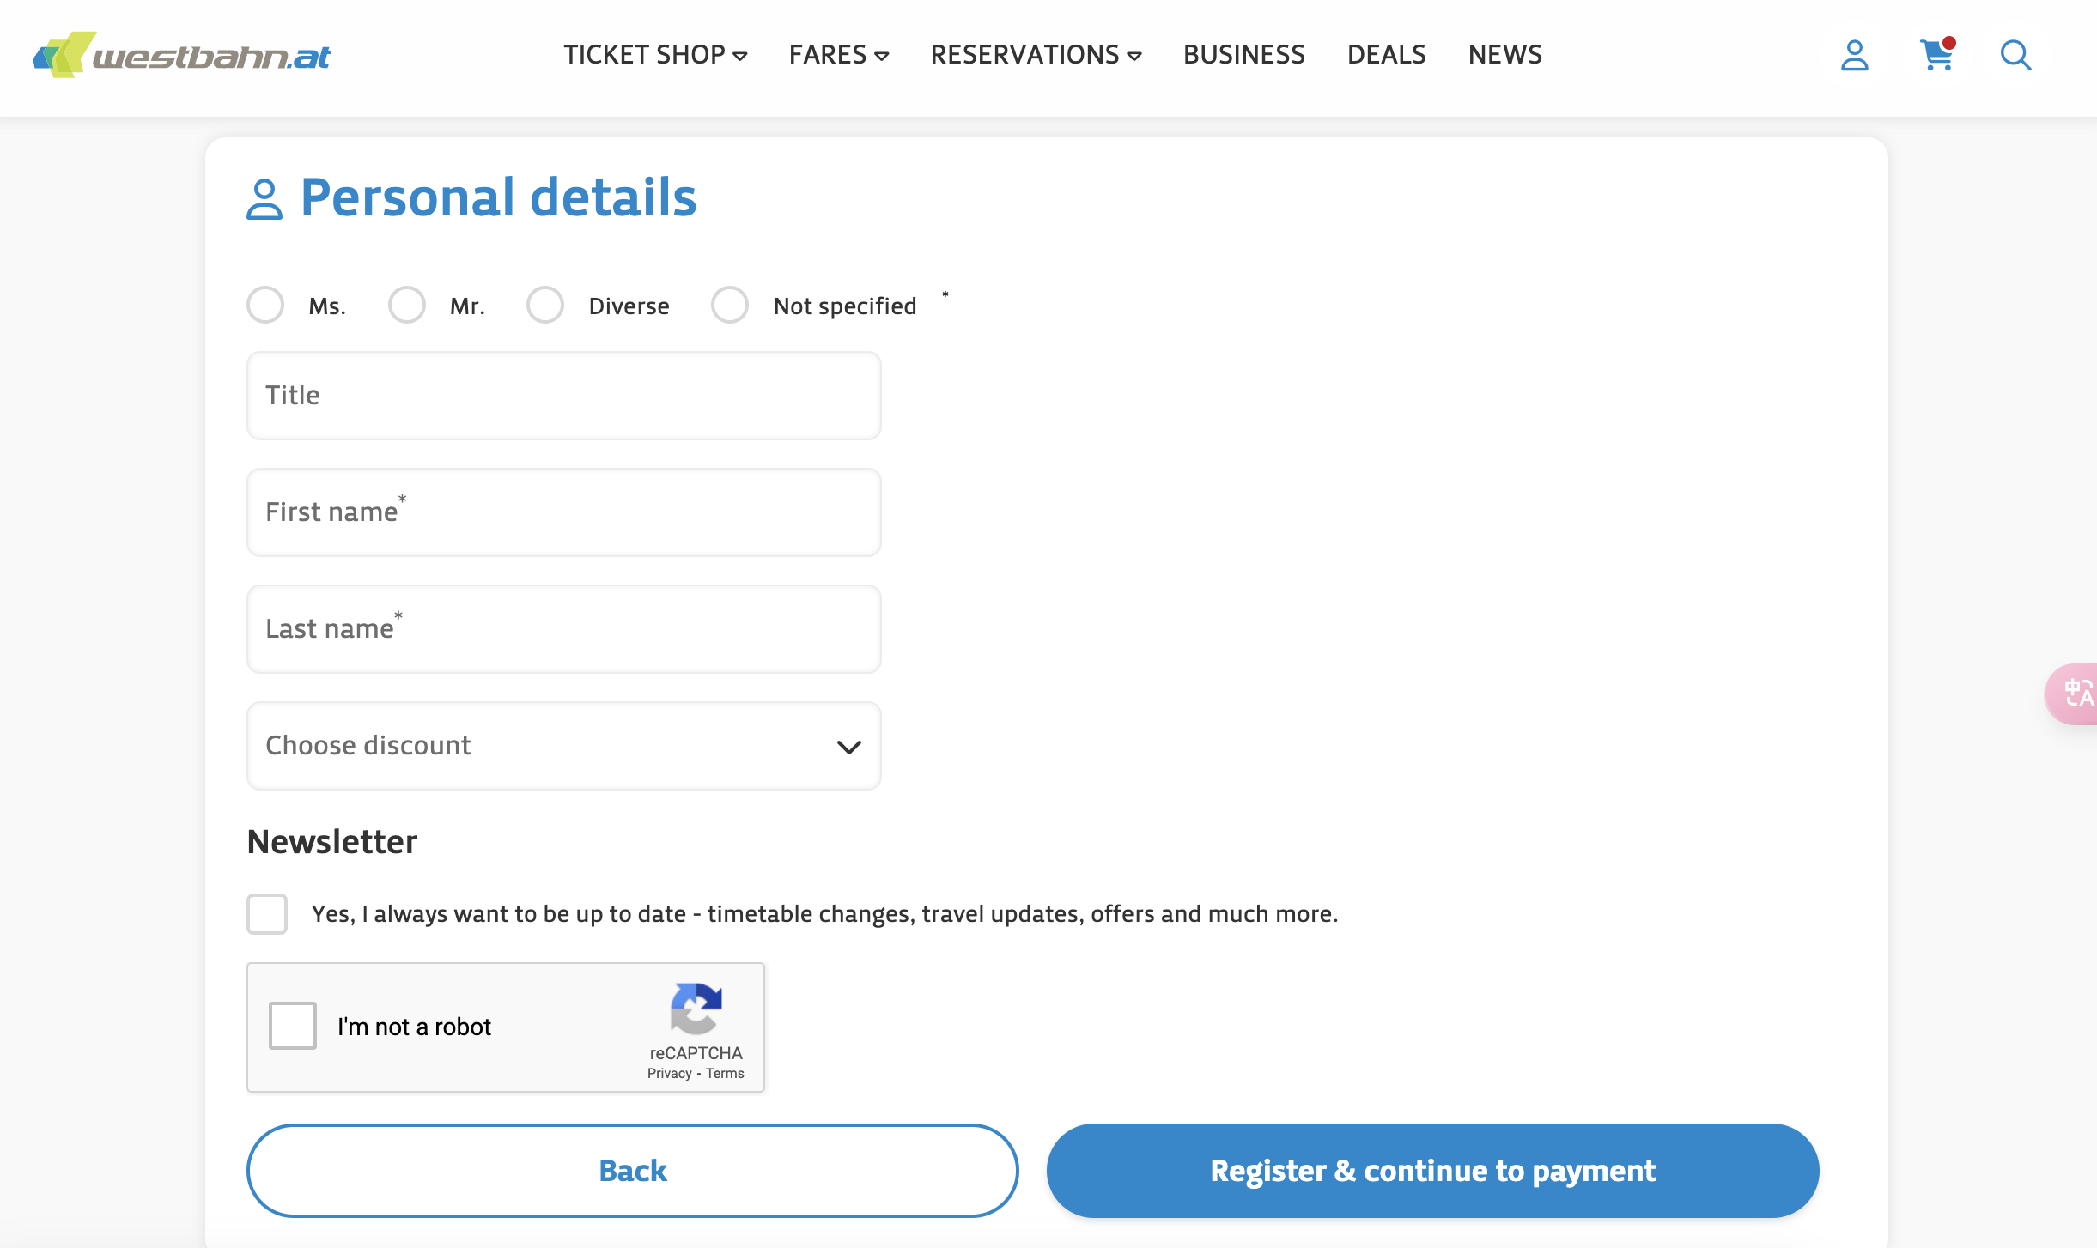
Task: Enable the newsletter subscription checkbox
Action: click(267, 913)
